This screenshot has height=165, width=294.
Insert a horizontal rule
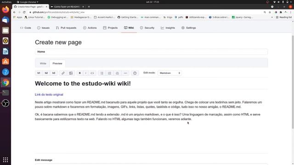(125, 73)
